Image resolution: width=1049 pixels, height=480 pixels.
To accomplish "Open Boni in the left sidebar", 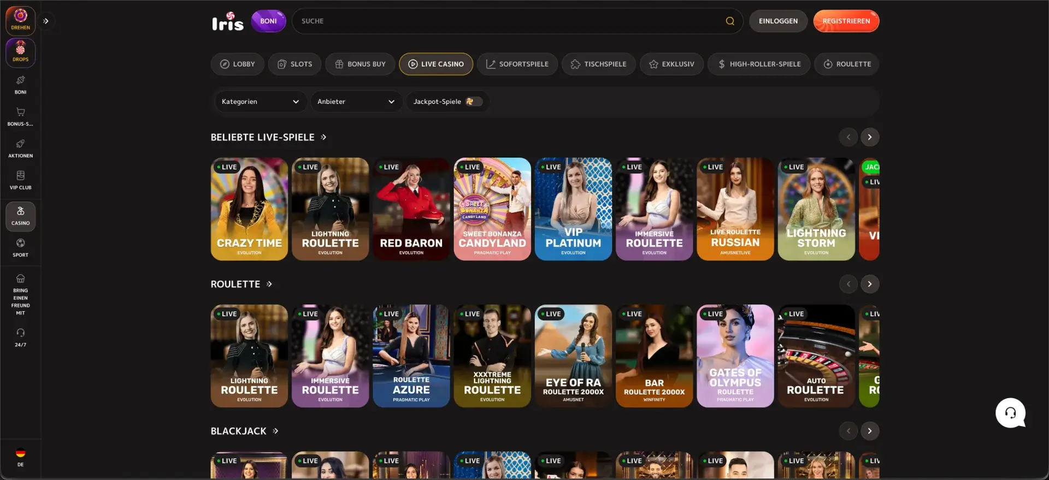I will point(20,85).
